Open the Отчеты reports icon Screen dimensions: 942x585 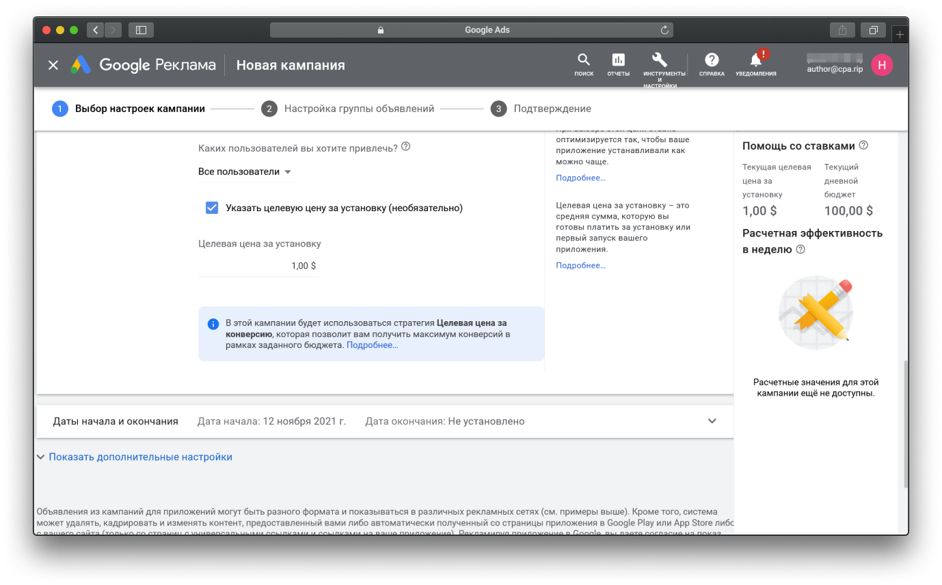coord(619,64)
